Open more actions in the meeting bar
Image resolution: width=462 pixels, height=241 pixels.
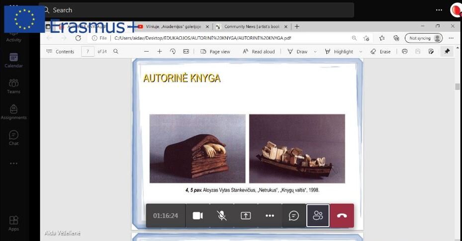click(x=270, y=216)
